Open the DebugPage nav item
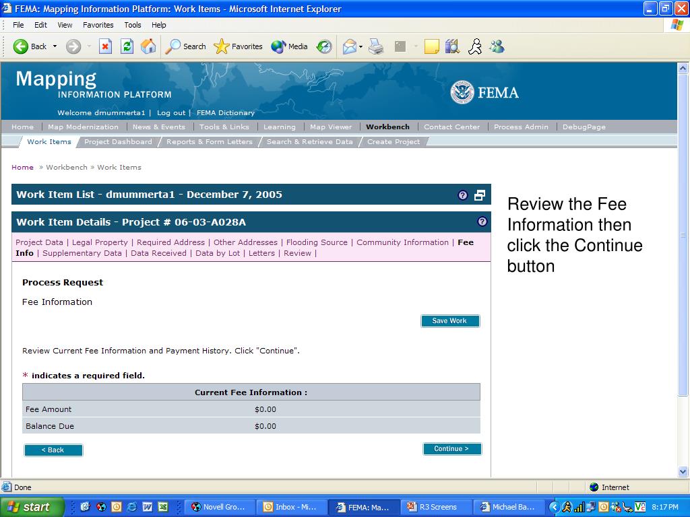The image size is (690, 517). 584,127
